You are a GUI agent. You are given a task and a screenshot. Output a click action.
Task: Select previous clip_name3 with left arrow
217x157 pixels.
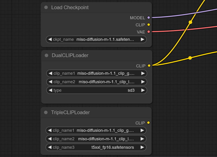tap(50, 147)
